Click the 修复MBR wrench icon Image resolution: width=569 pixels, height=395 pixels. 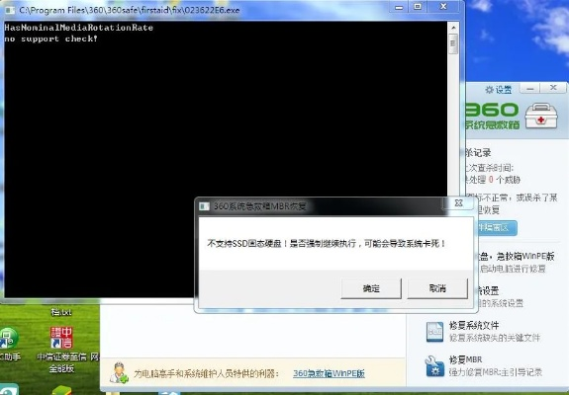click(434, 366)
